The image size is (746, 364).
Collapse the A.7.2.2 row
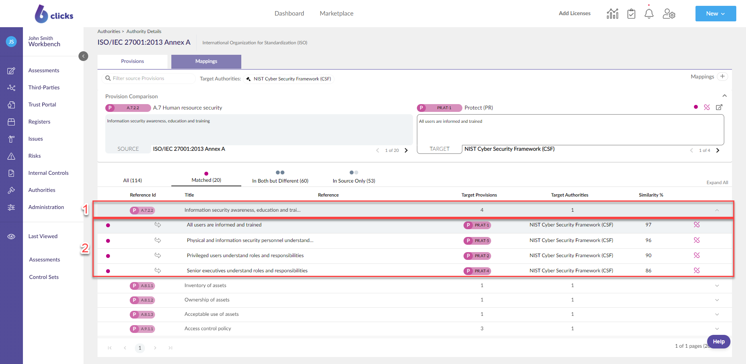(x=717, y=210)
